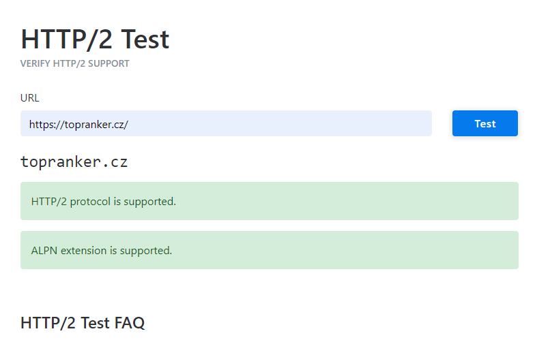Click the topranker.cz result heading
The width and height of the screenshot is (535, 340).
coord(74,162)
